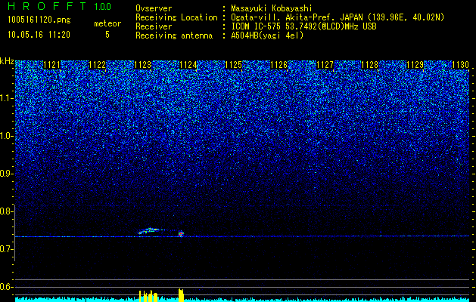Click the Ogata-vill. Akita-Pref. JAPAN location text
This screenshot has height=302, width=476.
(x=338, y=17)
